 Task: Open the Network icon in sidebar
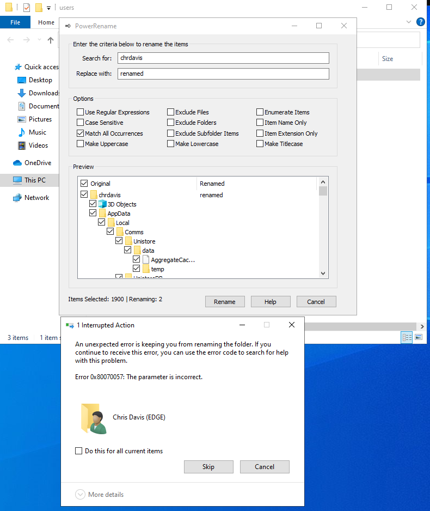(17, 198)
